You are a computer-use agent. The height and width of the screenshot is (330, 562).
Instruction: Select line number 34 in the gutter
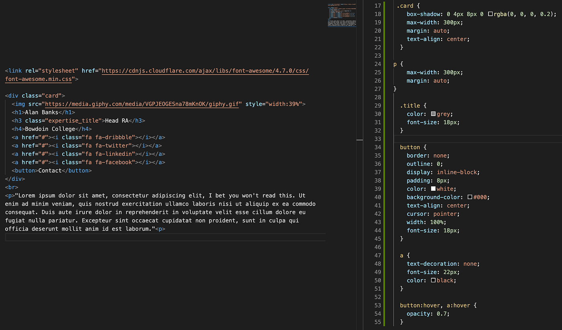click(x=377, y=147)
